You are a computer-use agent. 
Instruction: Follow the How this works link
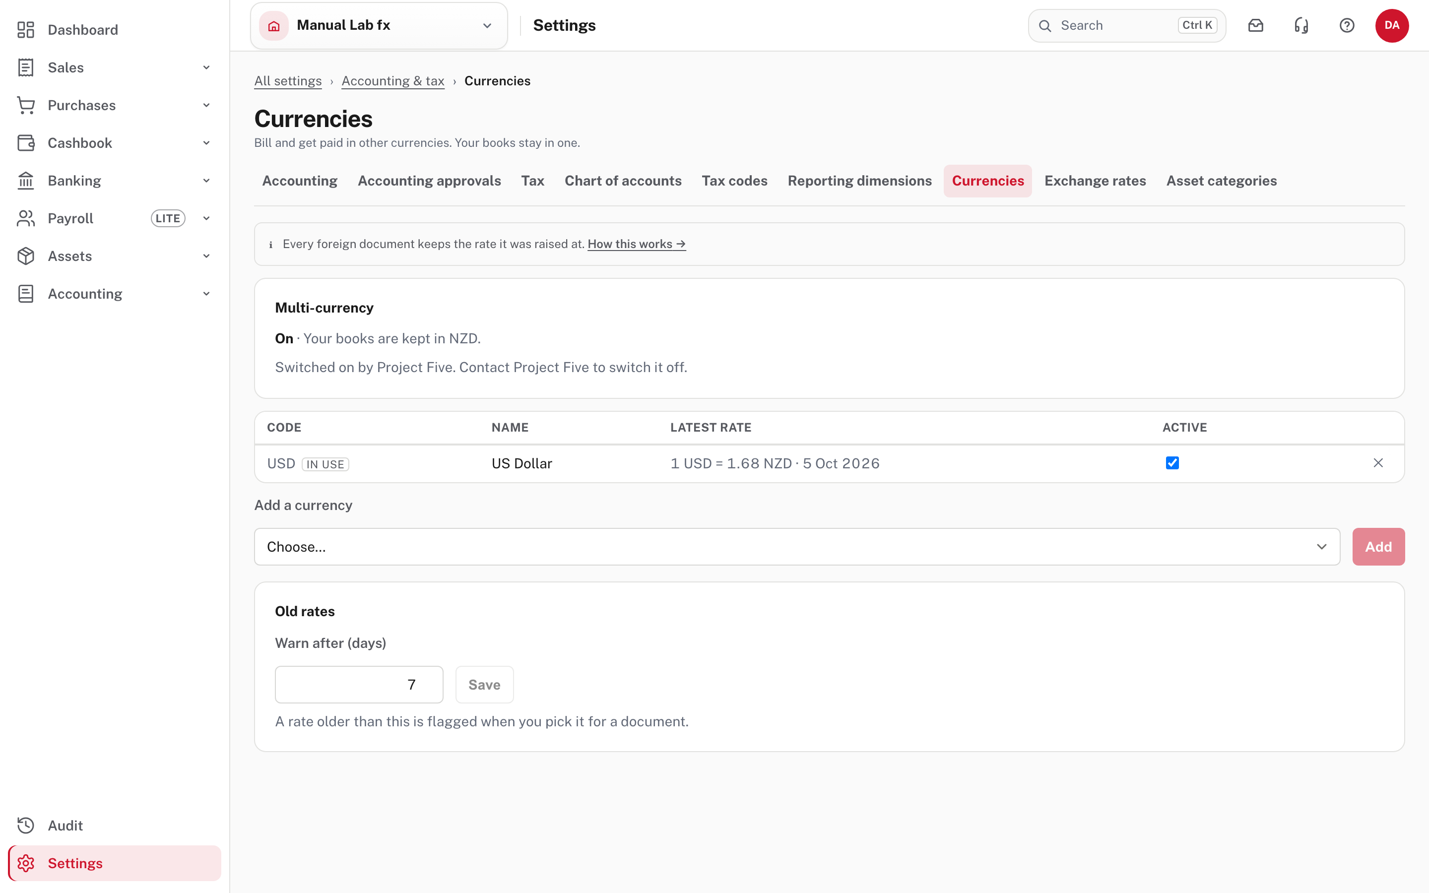click(637, 244)
